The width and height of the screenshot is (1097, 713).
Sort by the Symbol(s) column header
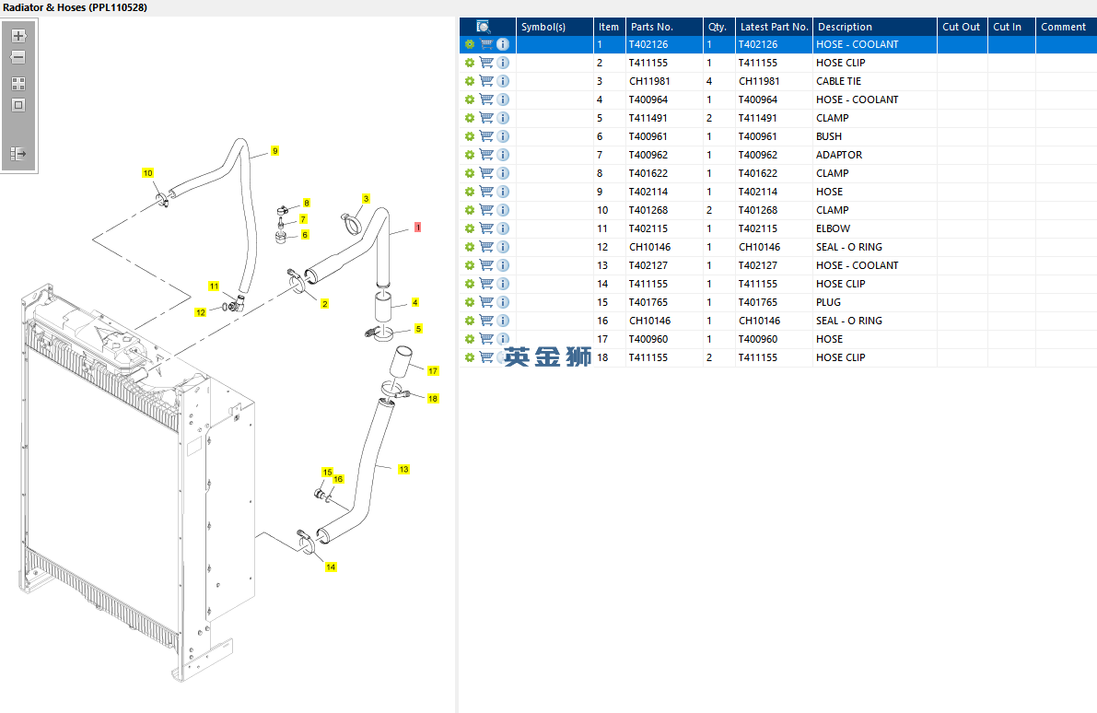(554, 27)
